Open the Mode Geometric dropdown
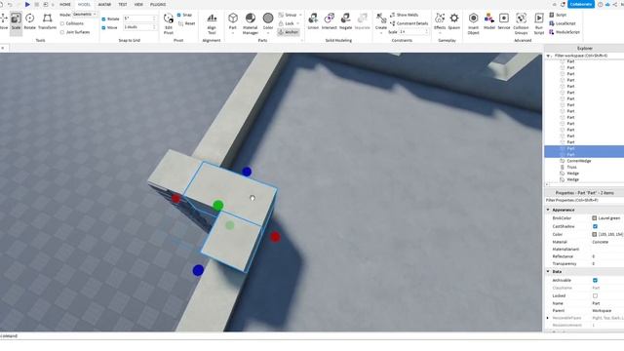 [x=85, y=15]
